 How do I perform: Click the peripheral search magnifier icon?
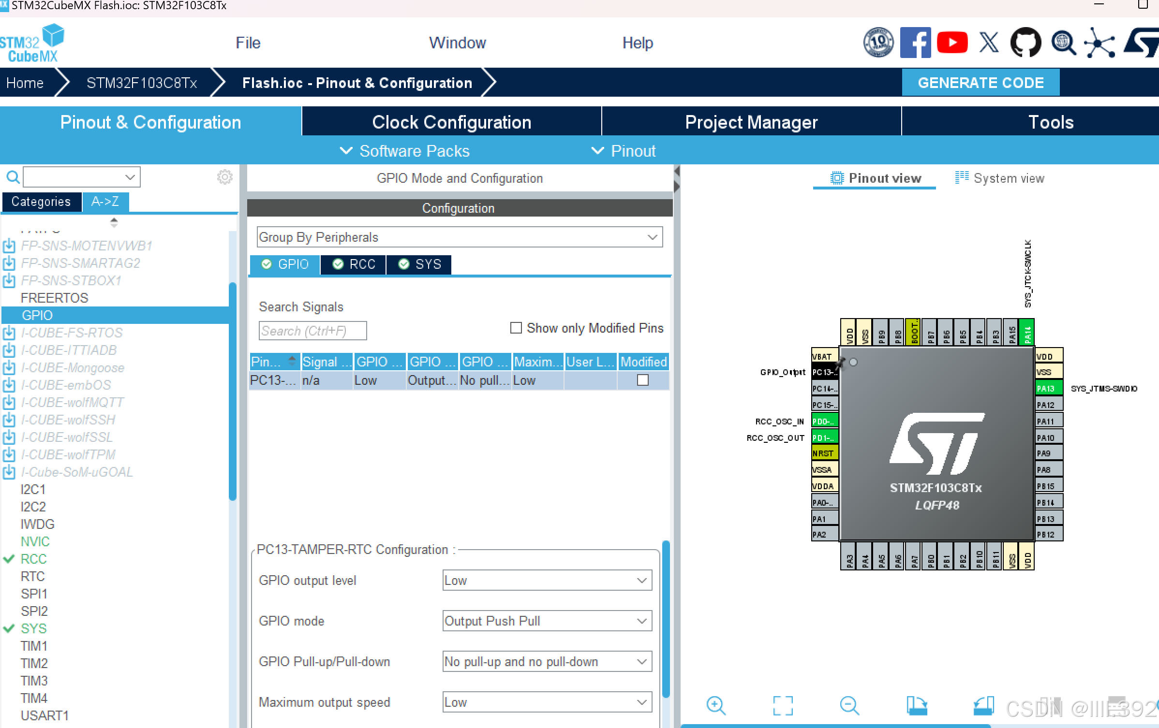(13, 177)
